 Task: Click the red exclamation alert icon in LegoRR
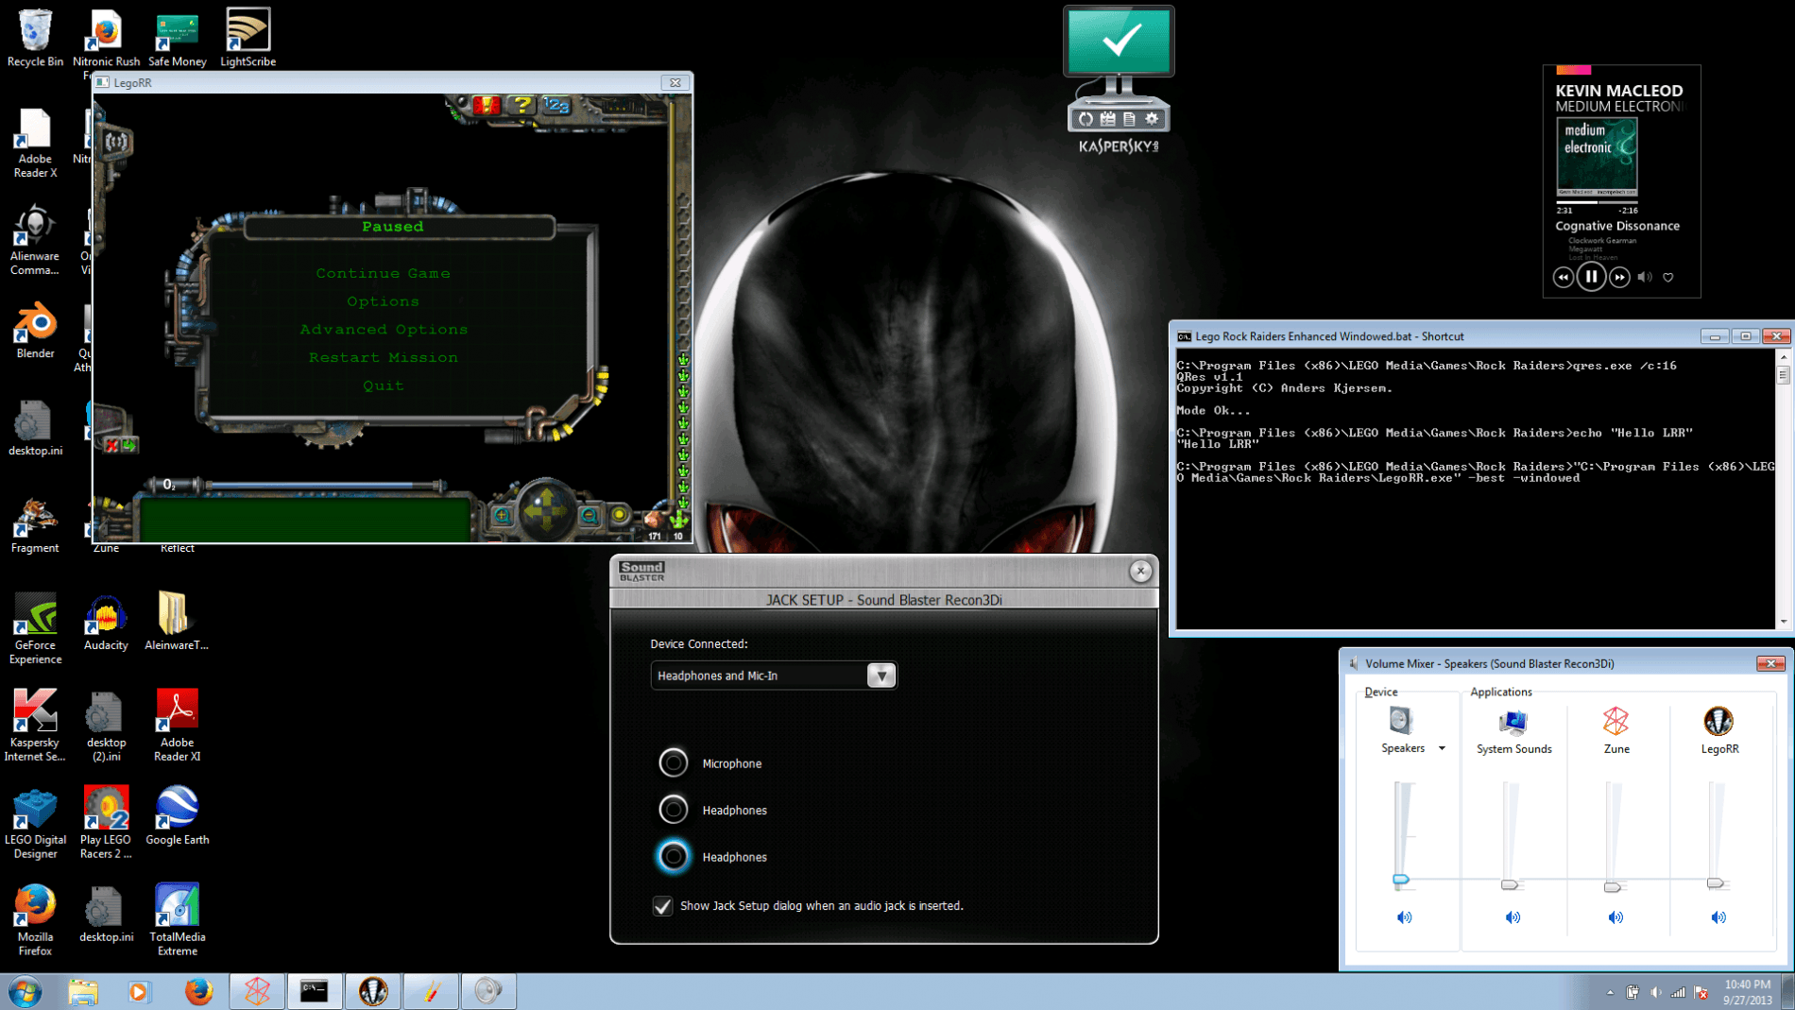pos(487,105)
